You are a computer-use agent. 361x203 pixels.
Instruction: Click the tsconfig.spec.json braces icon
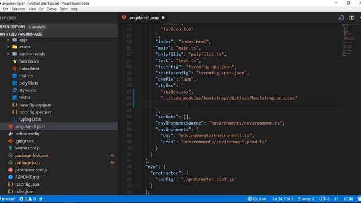click(x=15, y=112)
